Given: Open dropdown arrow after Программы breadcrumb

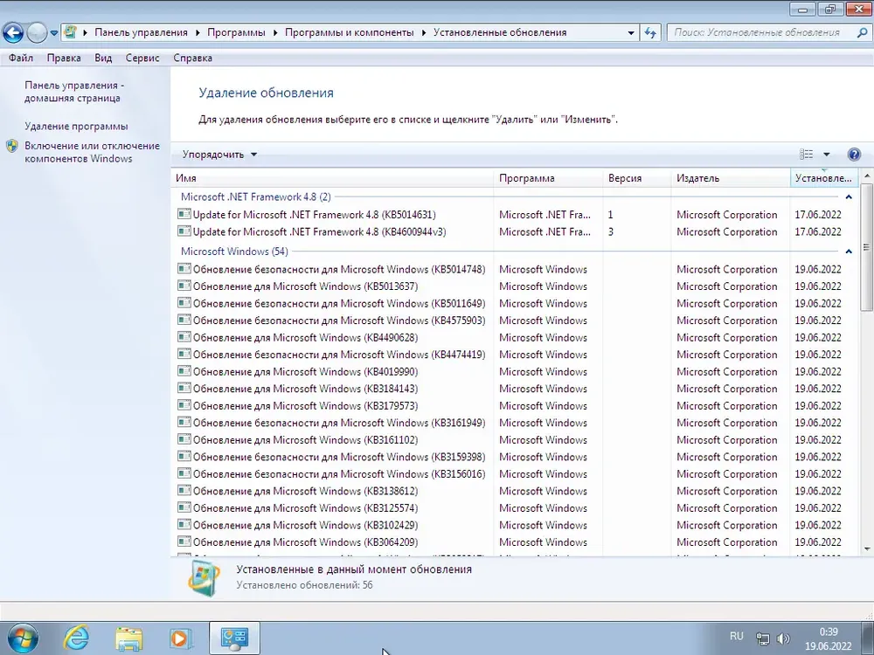Looking at the screenshot, I should click(x=275, y=32).
